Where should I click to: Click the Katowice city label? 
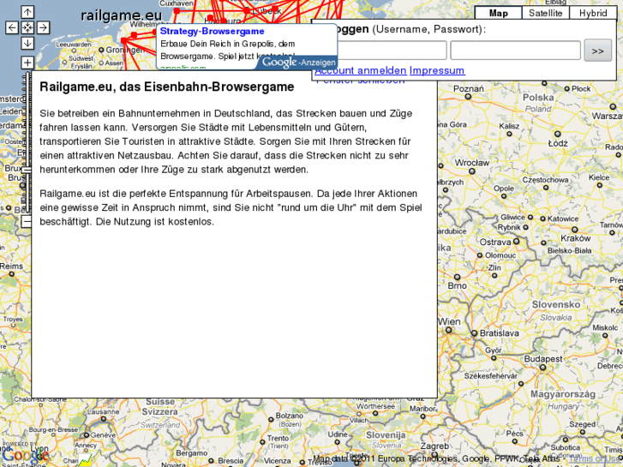[563, 219]
